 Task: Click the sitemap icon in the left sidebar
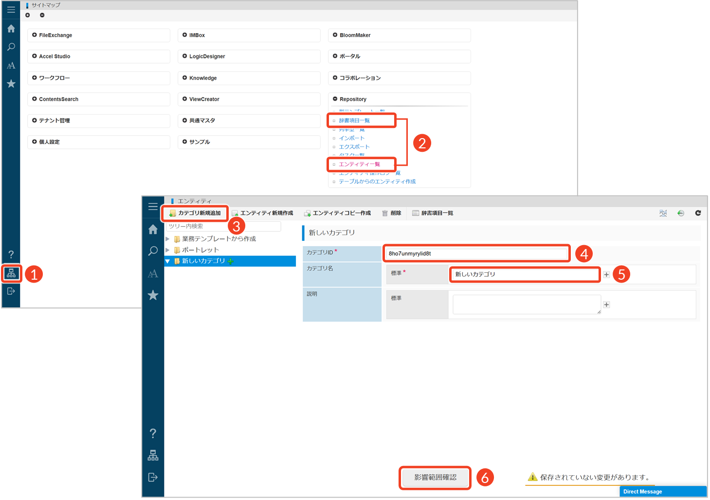coord(11,274)
